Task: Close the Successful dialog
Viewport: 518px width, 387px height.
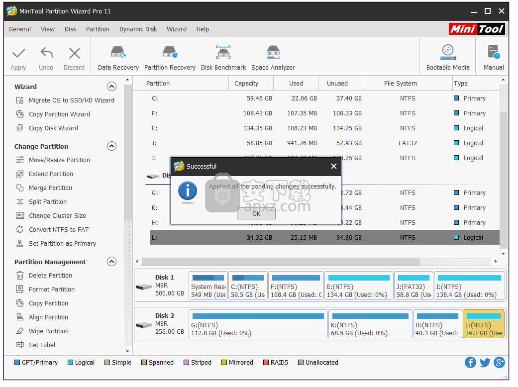Action: point(334,166)
